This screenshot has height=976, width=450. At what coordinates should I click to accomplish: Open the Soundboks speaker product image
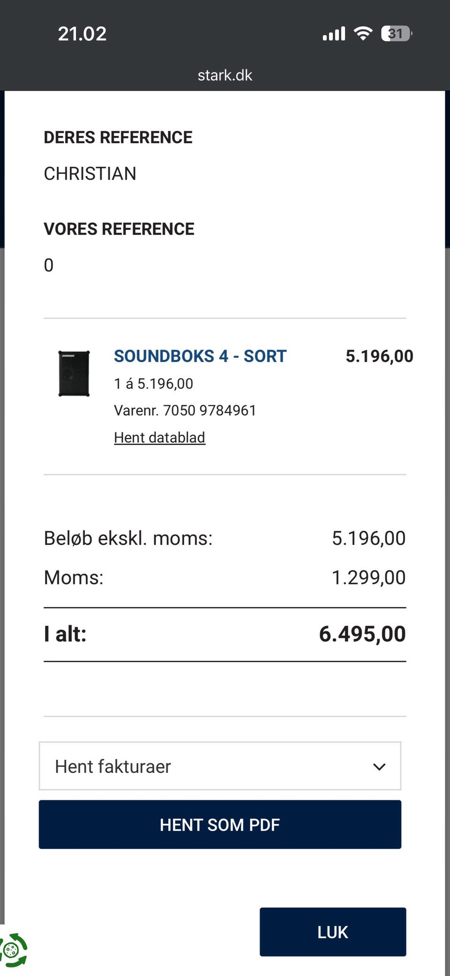(74, 373)
